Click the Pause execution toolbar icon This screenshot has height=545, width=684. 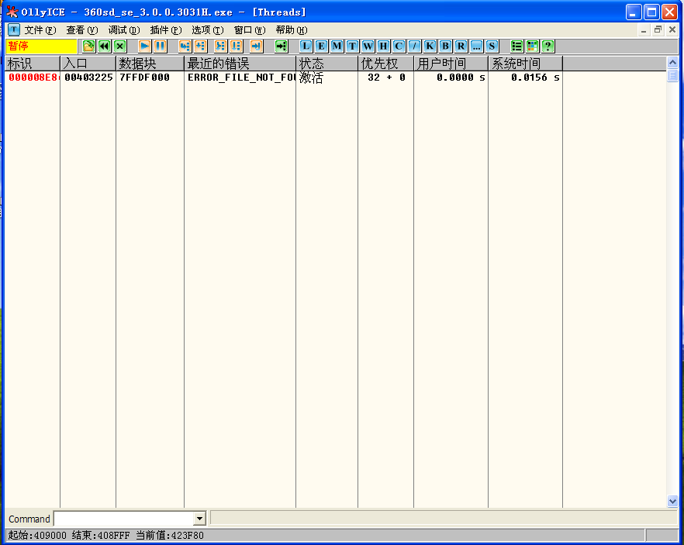160,47
